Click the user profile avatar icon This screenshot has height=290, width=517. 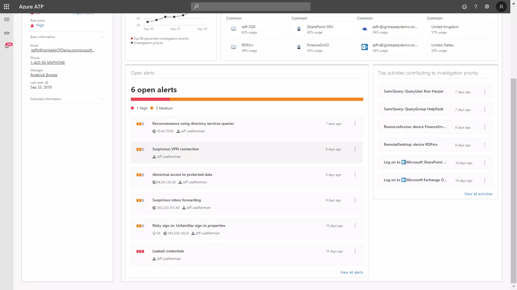501,7
